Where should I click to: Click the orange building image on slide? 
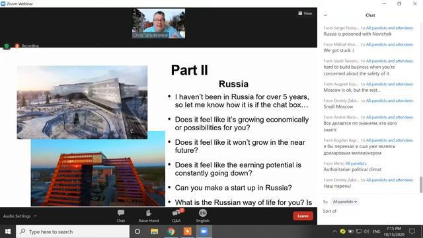click(98, 173)
